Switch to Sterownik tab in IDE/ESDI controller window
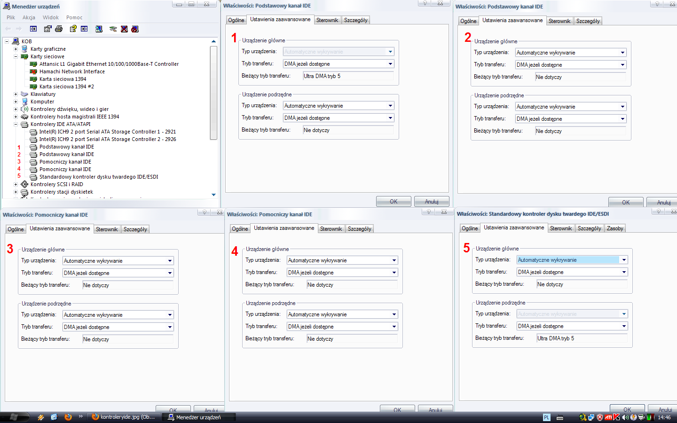The width and height of the screenshot is (677, 423). pyautogui.click(x=561, y=228)
